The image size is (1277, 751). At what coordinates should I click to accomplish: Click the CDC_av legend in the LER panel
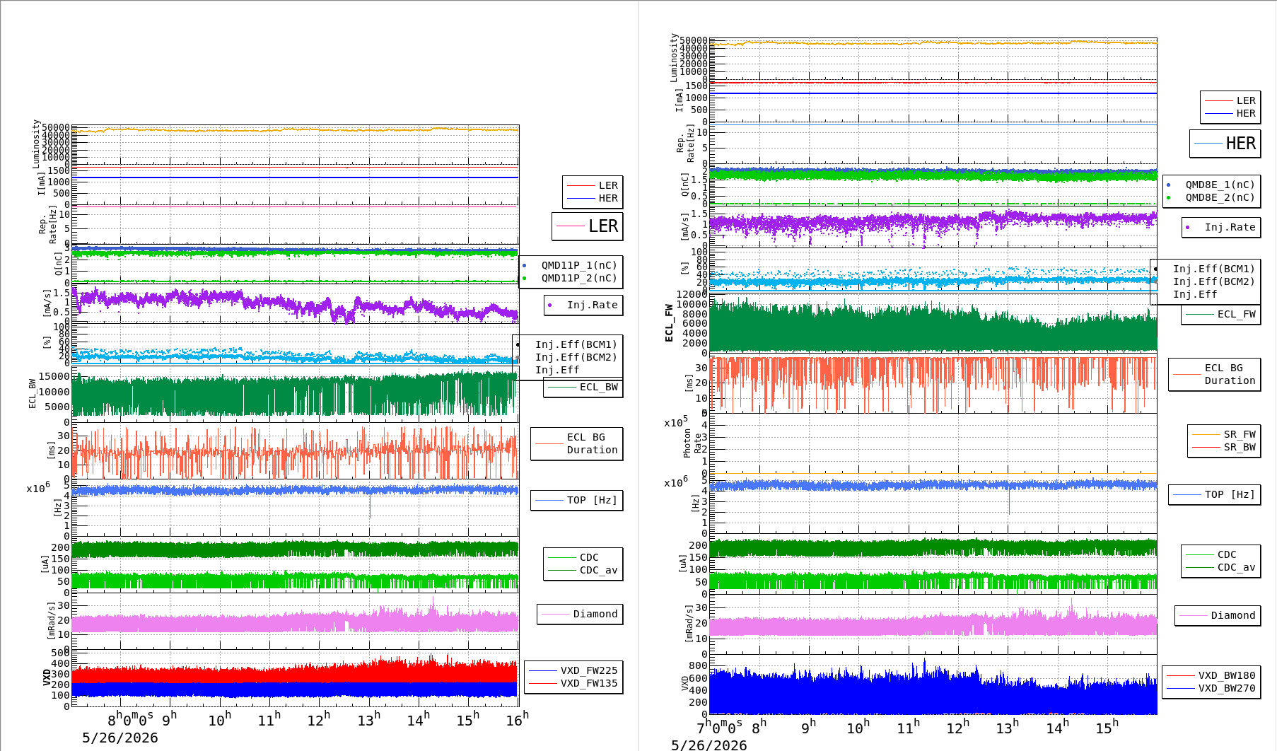pyautogui.click(x=598, y=570)
